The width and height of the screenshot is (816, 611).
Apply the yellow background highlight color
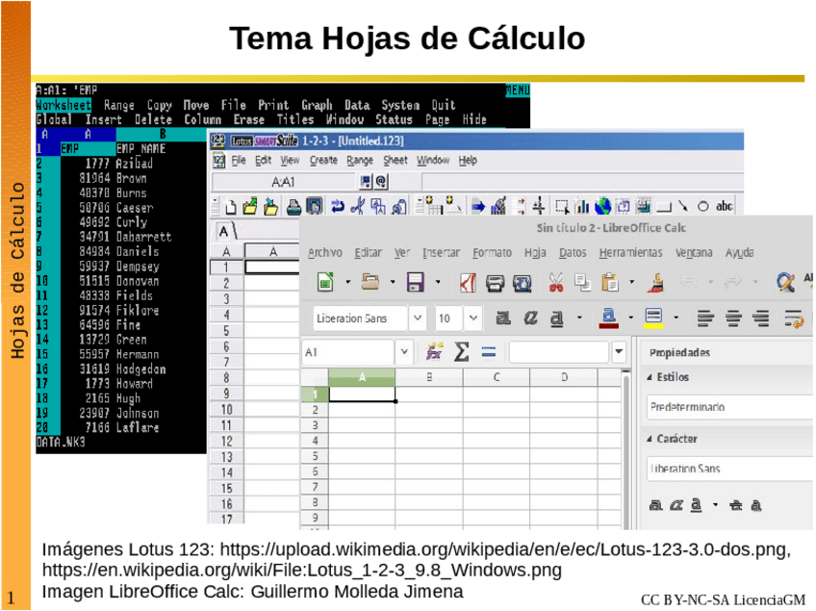point(653,318)
